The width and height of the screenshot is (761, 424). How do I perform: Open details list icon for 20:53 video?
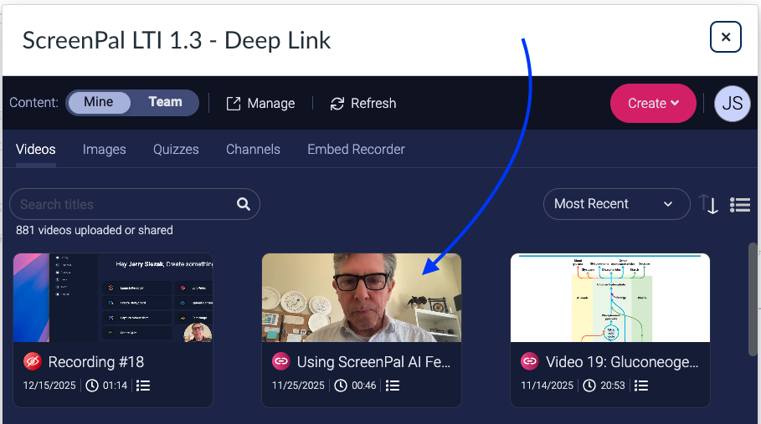tap(641, 386)
